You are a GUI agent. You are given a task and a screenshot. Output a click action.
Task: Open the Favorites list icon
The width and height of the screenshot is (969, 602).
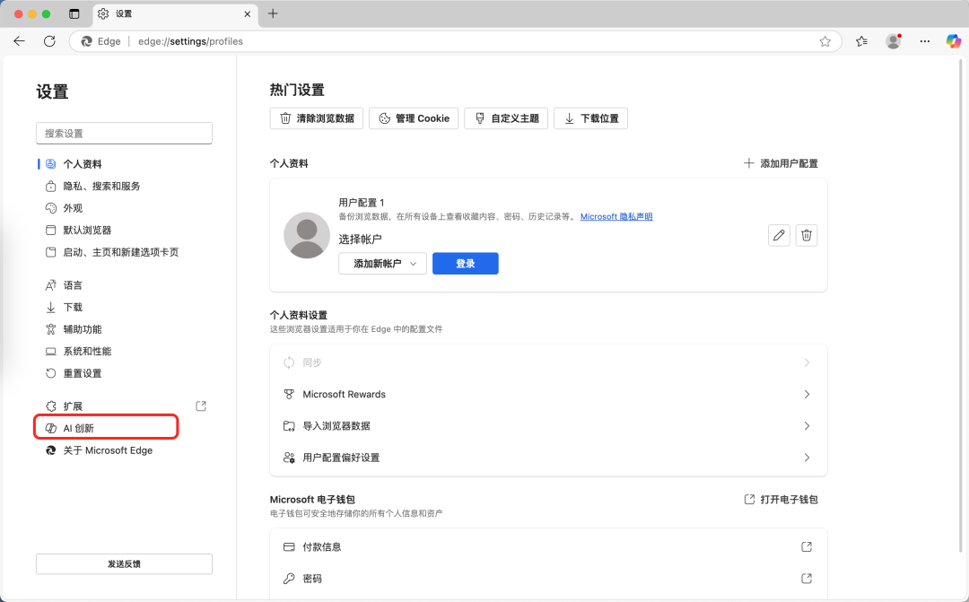(862, 41)
